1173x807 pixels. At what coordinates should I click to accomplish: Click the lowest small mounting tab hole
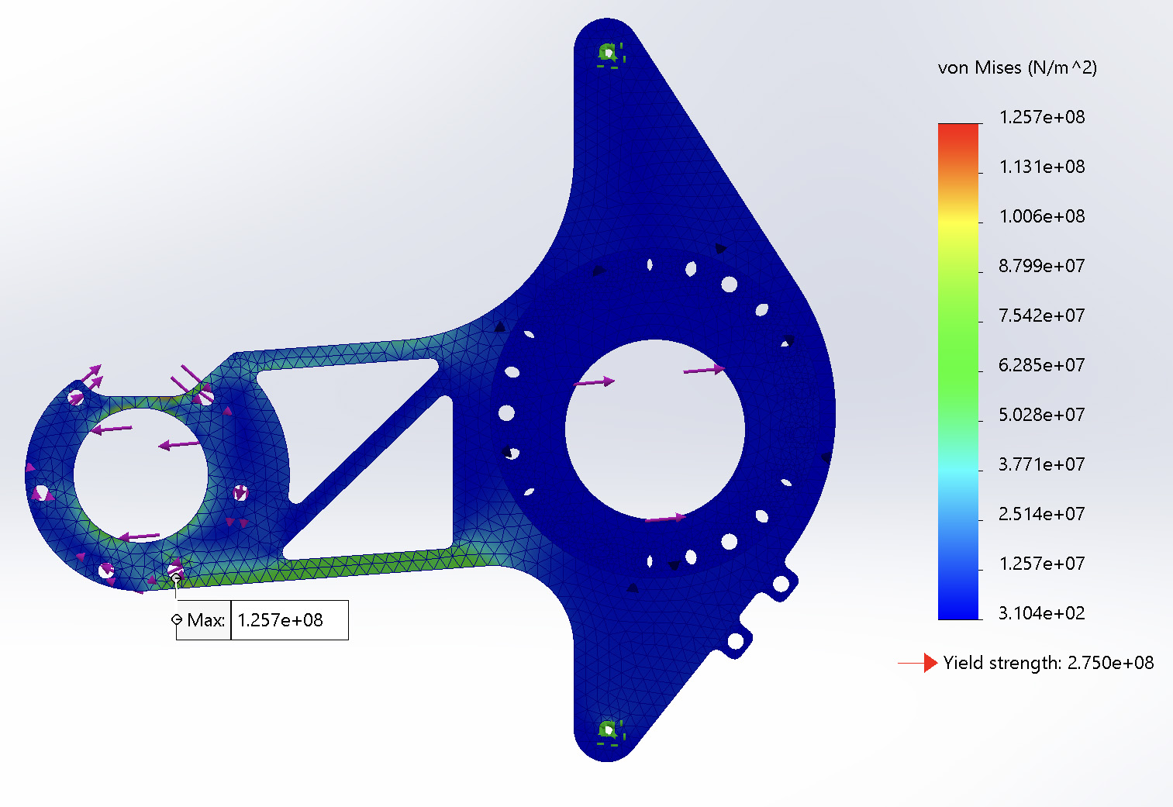click(x=734, y=641)
